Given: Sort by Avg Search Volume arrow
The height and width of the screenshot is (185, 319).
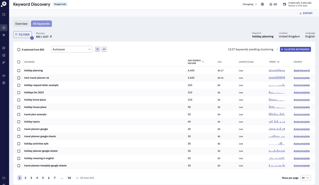Looking at the screenshot, I should (x=203, y=62).
